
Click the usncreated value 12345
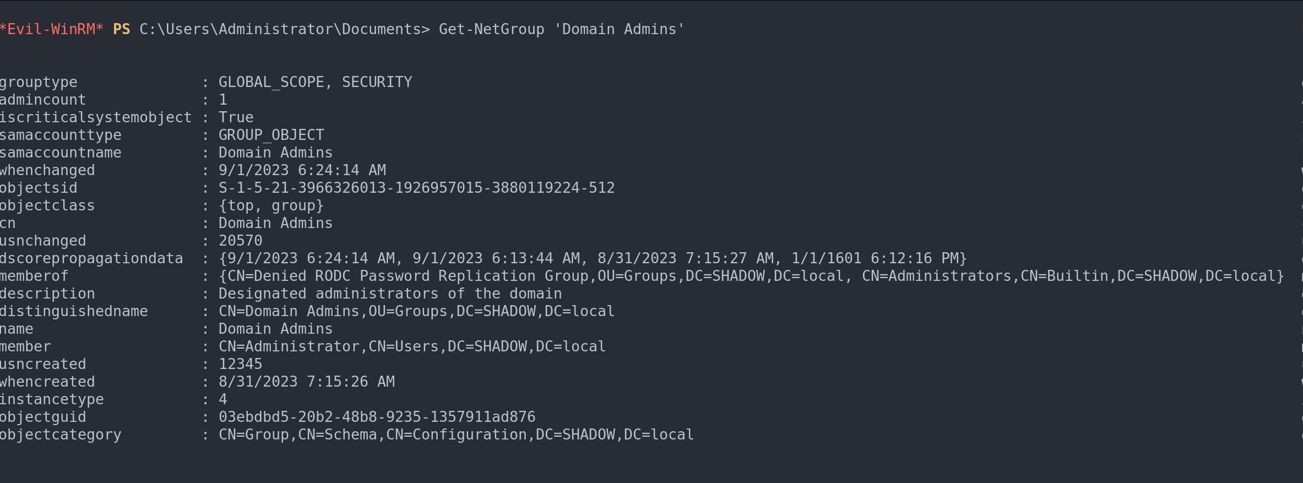pyautogui.click(x=240, y=364)
